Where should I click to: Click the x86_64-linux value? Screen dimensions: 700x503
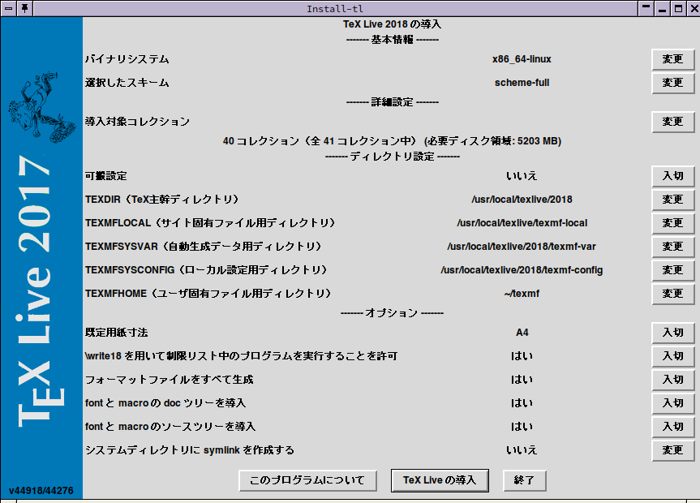point(522,59)
